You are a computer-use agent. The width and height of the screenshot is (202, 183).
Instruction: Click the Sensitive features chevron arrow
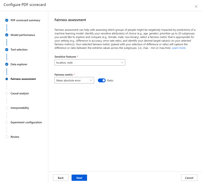click(x=122, y=63)
